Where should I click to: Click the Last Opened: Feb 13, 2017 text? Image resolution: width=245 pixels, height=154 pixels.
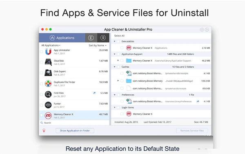pyautogui.click(x=157, y=122)
